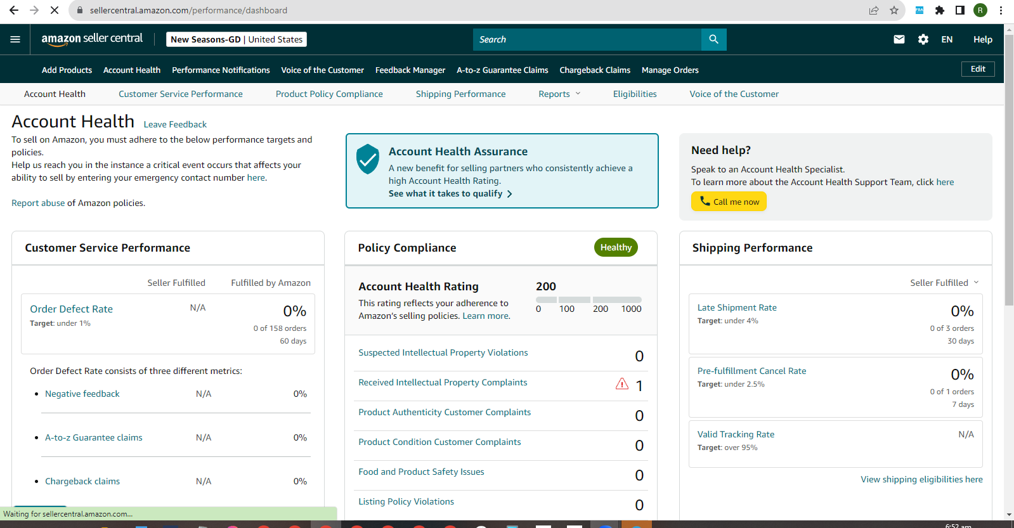The height and width of the screenshot is (528, 1014).
Task: Click the Amazon Seller Central logo
Action: tap(92, 39)
